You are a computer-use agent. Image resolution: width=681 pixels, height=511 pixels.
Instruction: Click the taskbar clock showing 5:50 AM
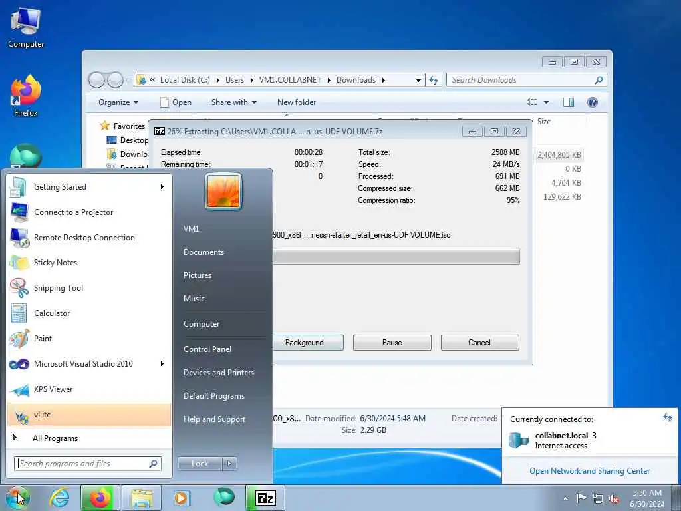point(647,493)
